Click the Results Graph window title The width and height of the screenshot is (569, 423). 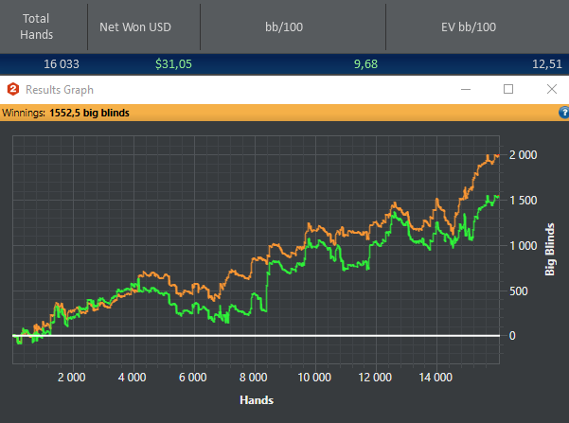[x=60, y=90]
